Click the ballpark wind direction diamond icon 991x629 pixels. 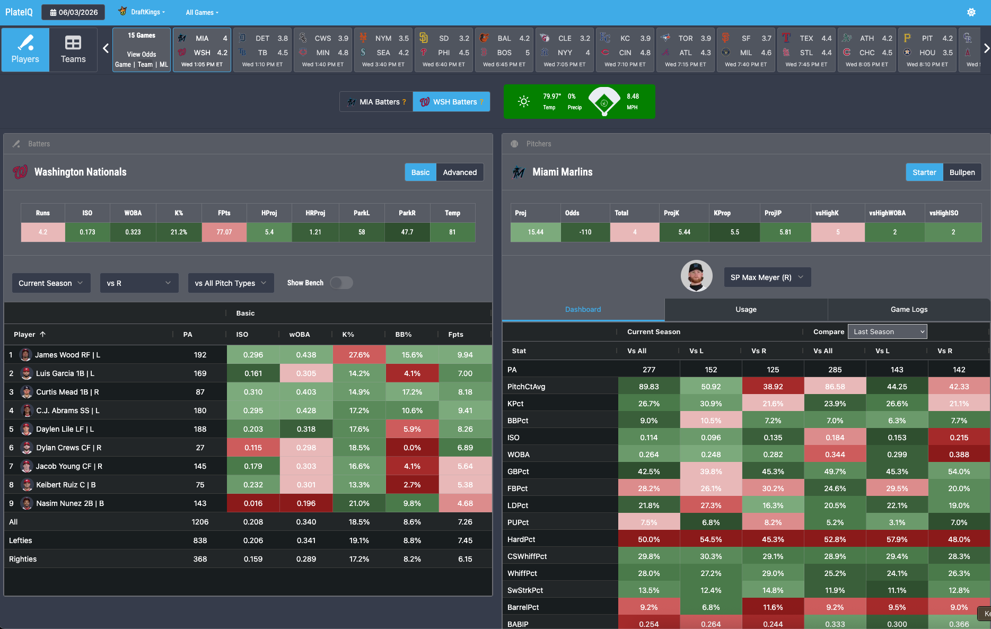[x=604, y=101]
